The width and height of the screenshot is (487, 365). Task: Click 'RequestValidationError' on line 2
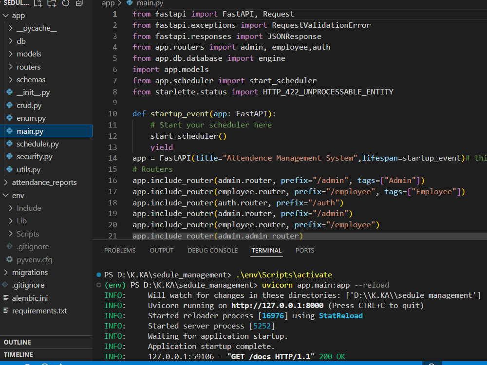point(321,25)
